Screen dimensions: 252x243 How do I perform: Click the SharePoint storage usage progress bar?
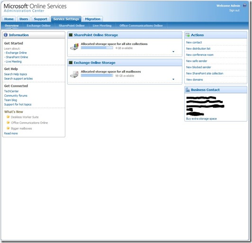97,48
